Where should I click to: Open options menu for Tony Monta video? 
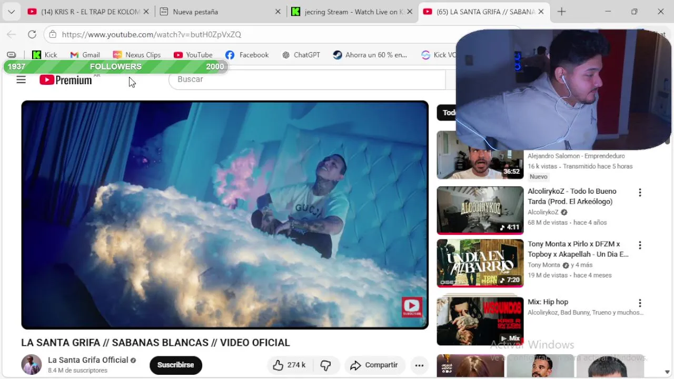640,245
